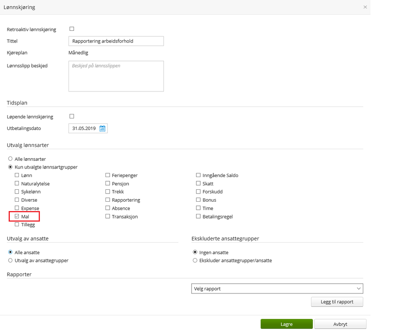Tick the Skatt checkbox
410x332 pixels.
(199, 184)
